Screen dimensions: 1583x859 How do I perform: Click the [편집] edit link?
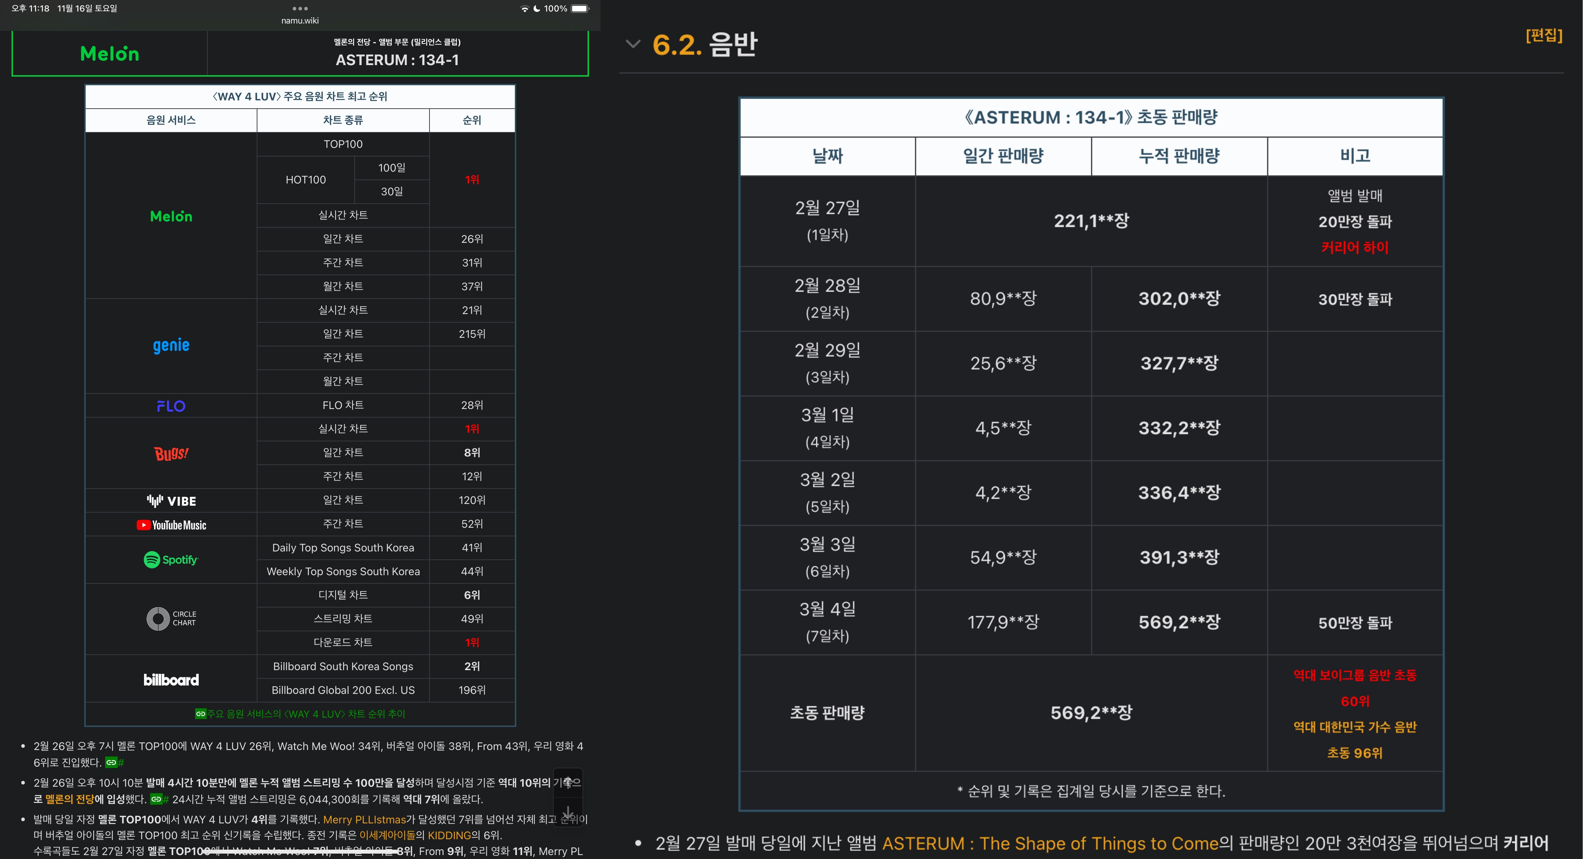(x=1544, y=35)
